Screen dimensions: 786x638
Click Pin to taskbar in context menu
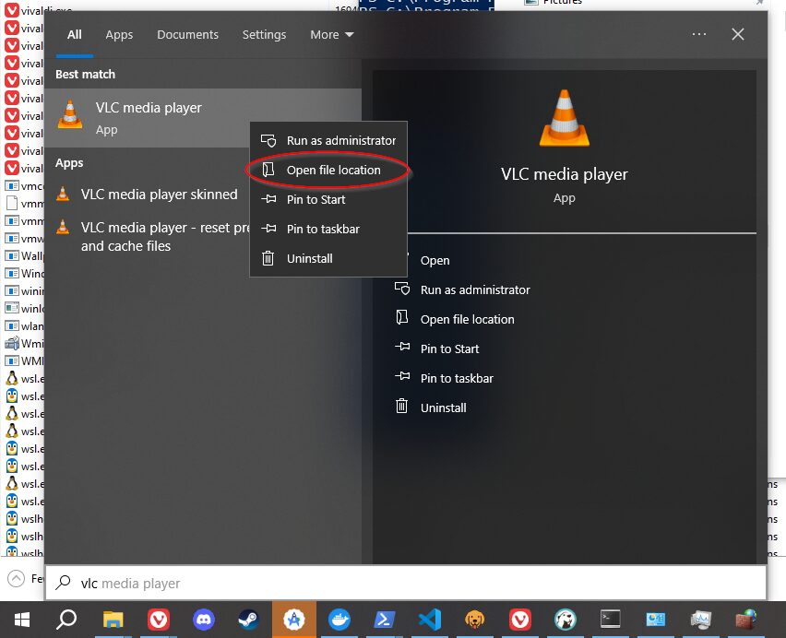[x=323, y=229]
